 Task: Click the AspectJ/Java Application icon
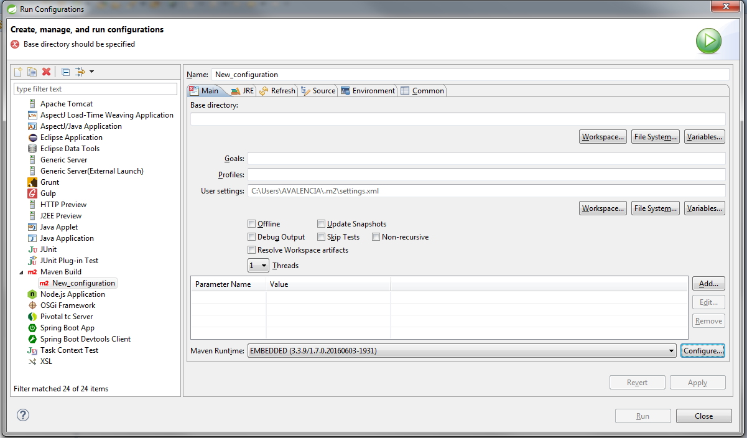[33, 126]
